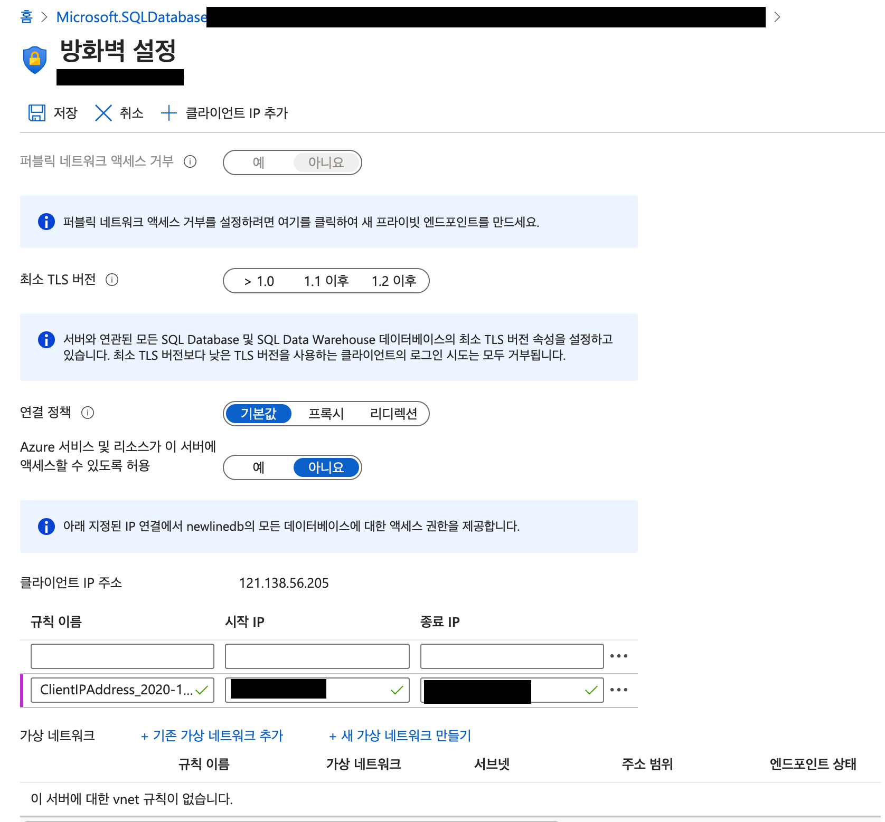Viewport: 885px width, 822px height.
Task: Click the 시작 IP column header
Action: pos(245,622)
